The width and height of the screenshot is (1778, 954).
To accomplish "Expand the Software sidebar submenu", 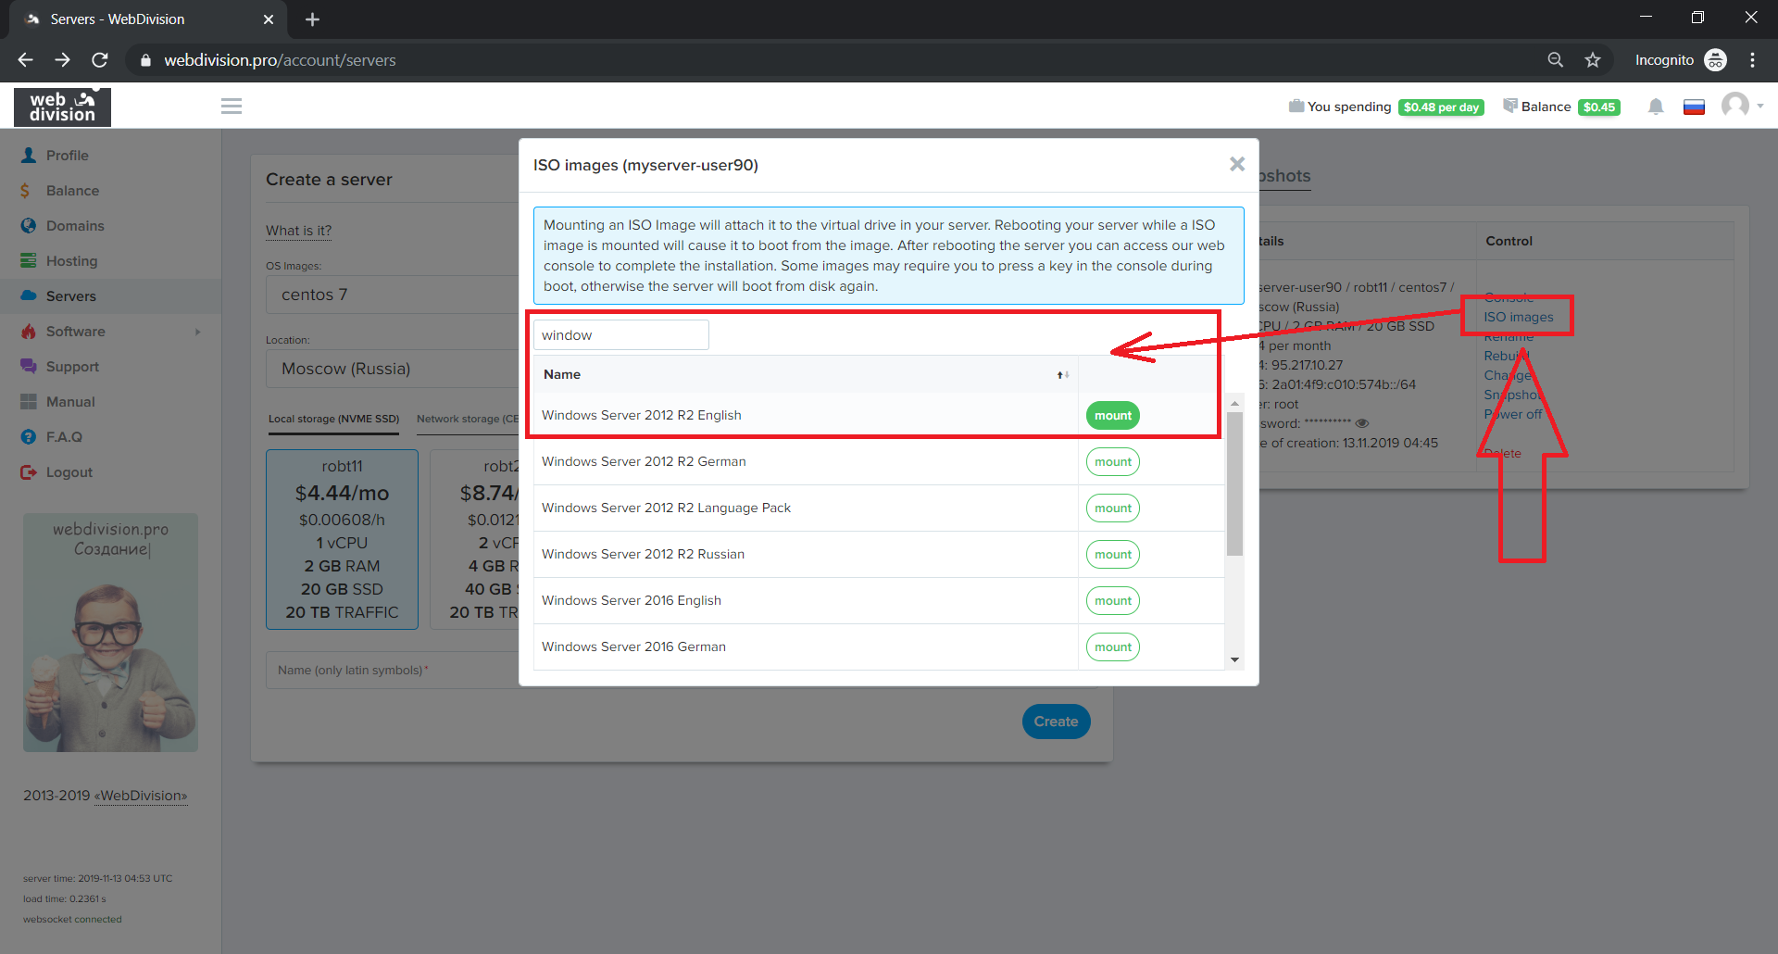I will pyautogui.click(x=197, y=332).
